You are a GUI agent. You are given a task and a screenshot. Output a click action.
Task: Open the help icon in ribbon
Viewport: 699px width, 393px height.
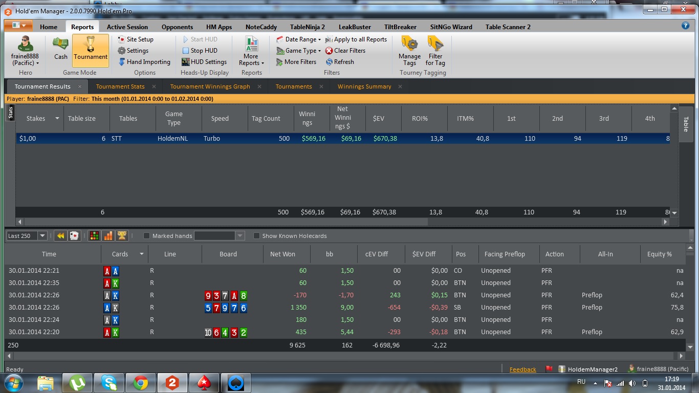(x=686, y=26)
